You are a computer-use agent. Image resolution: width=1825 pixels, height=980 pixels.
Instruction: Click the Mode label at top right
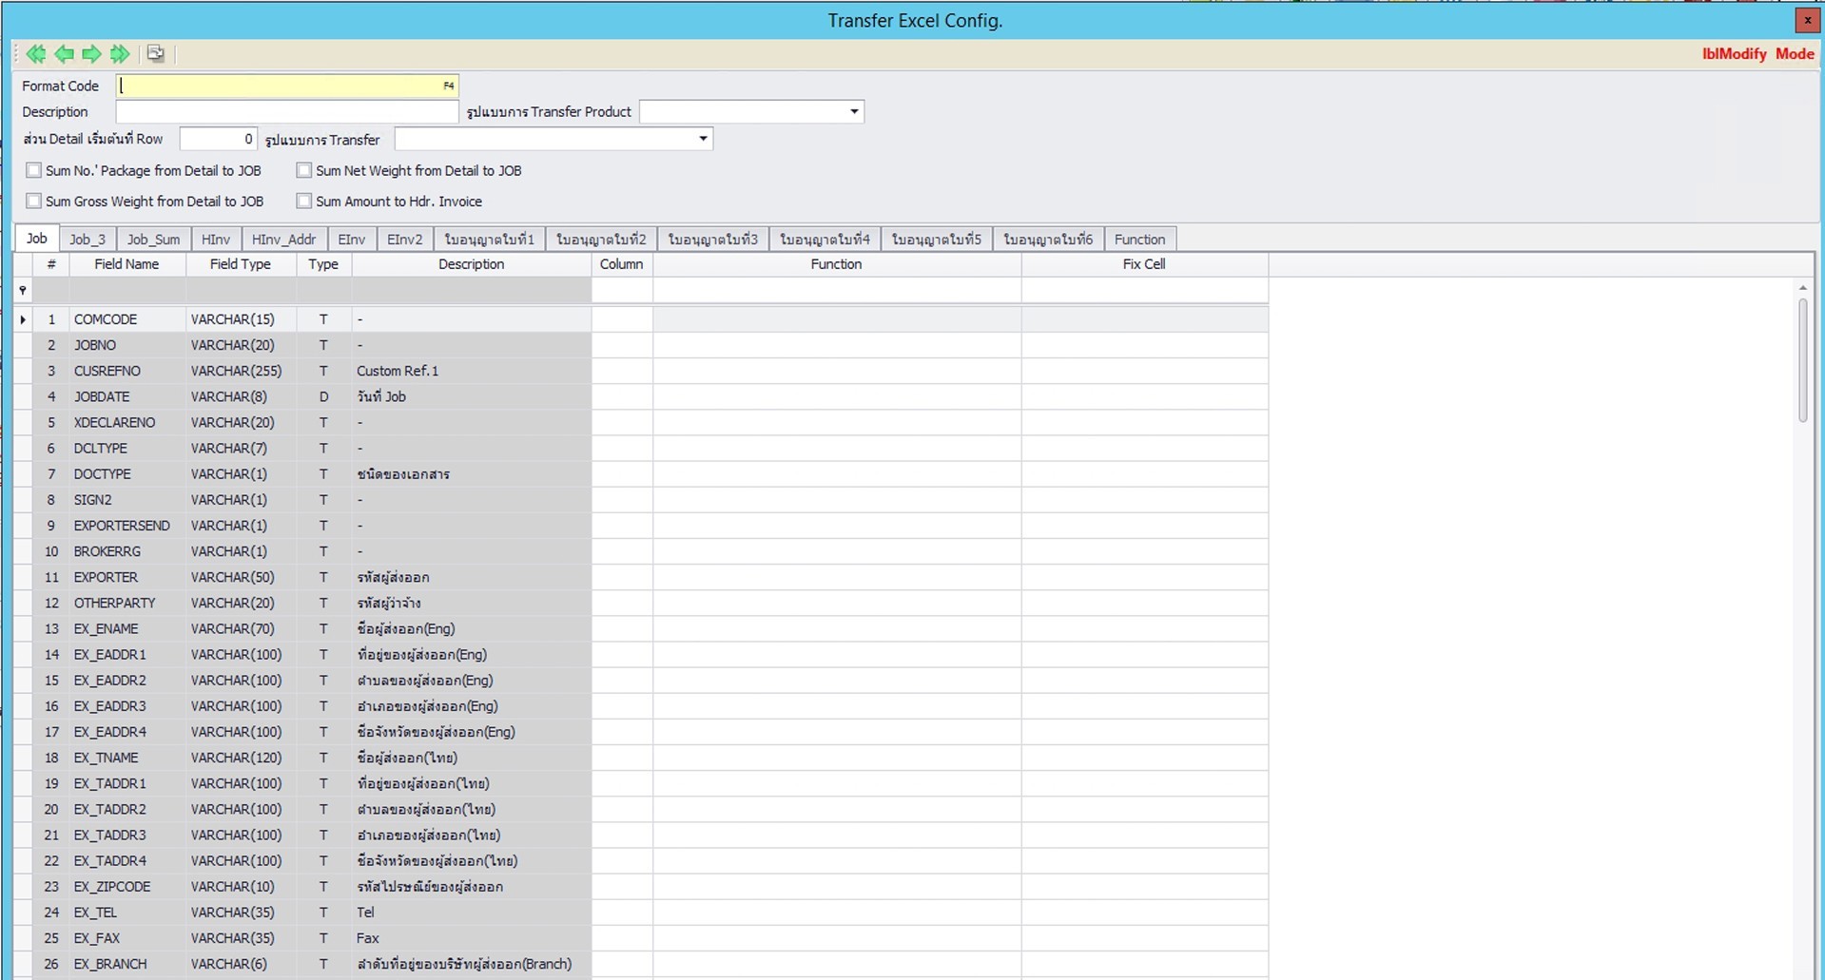(1794, 54)
